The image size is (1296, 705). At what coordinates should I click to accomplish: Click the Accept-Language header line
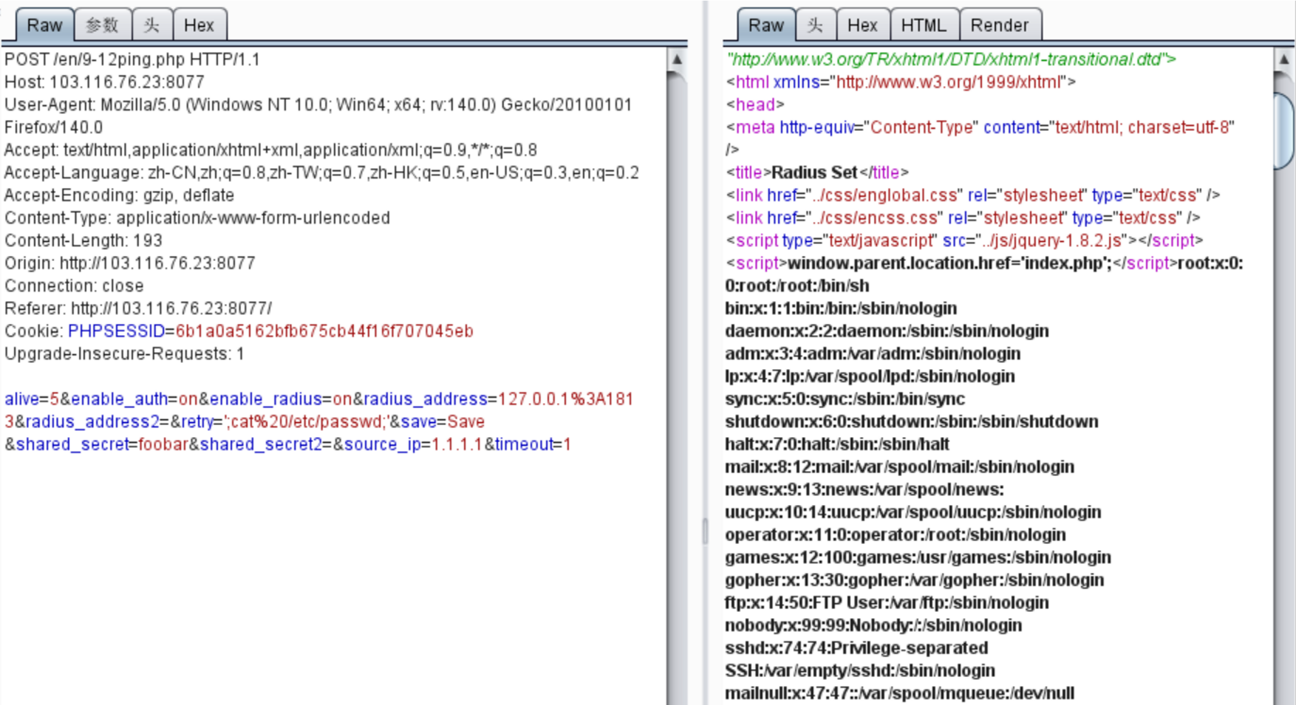(321, 173)
